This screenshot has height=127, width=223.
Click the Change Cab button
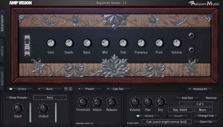coord(206,116)
